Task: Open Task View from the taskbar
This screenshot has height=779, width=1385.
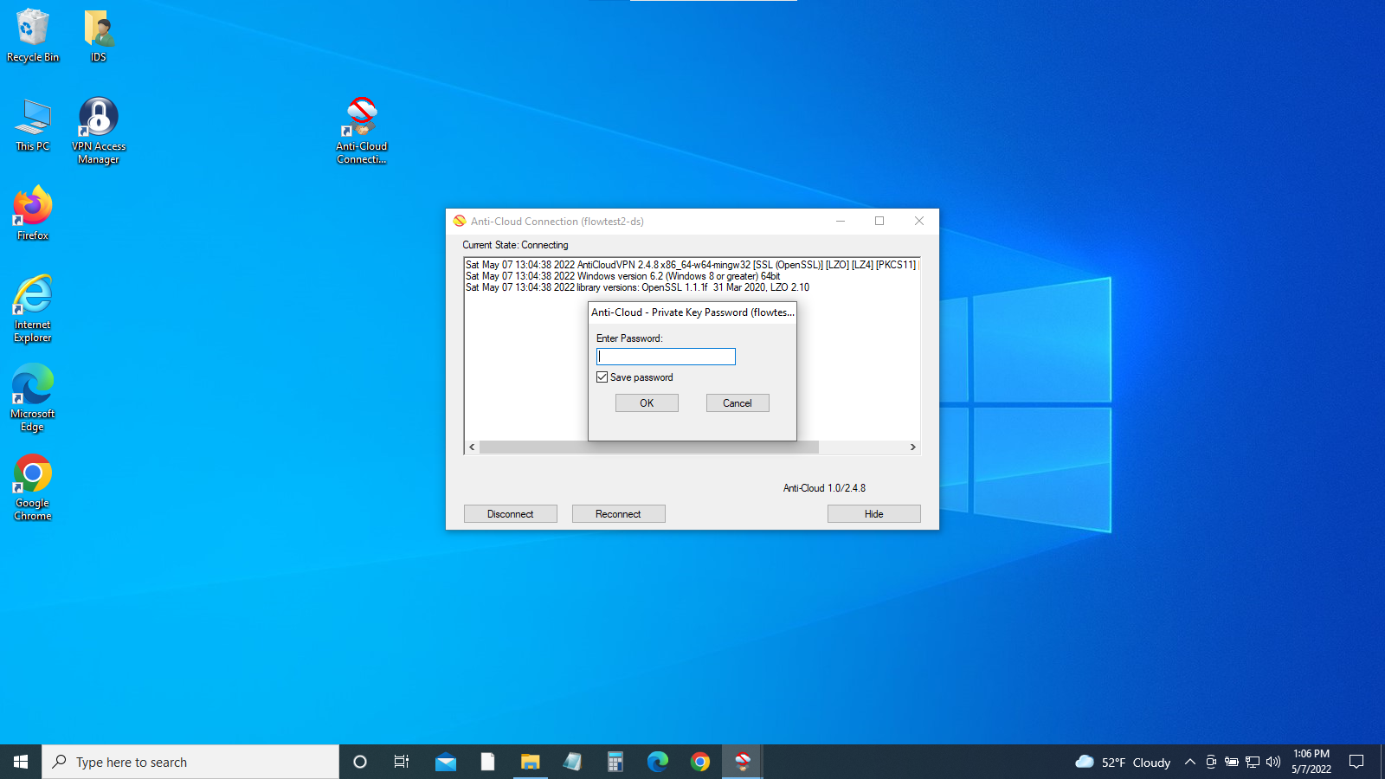Action: click(402, 762)
